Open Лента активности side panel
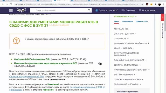Viewport: 166px width, 93px height. point(163,30)
